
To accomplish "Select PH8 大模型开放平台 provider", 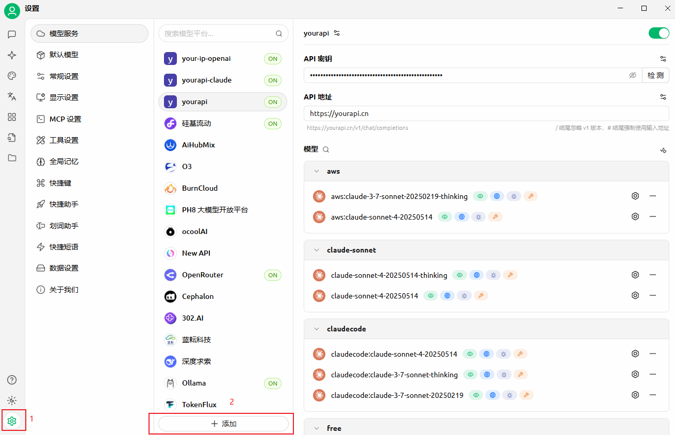I will pos(223,210).
